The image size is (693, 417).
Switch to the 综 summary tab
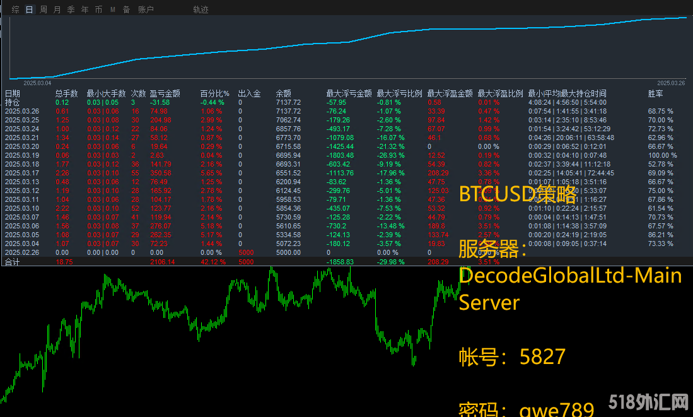(x=16, y=9)
